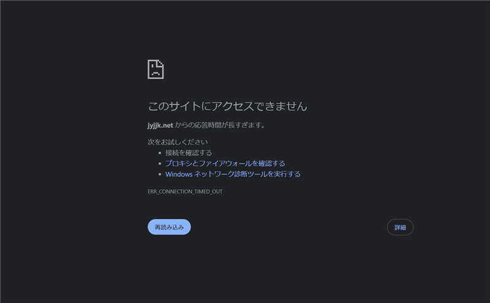
Task: Click the 接続を確認する list item
Action: (189, 153)
